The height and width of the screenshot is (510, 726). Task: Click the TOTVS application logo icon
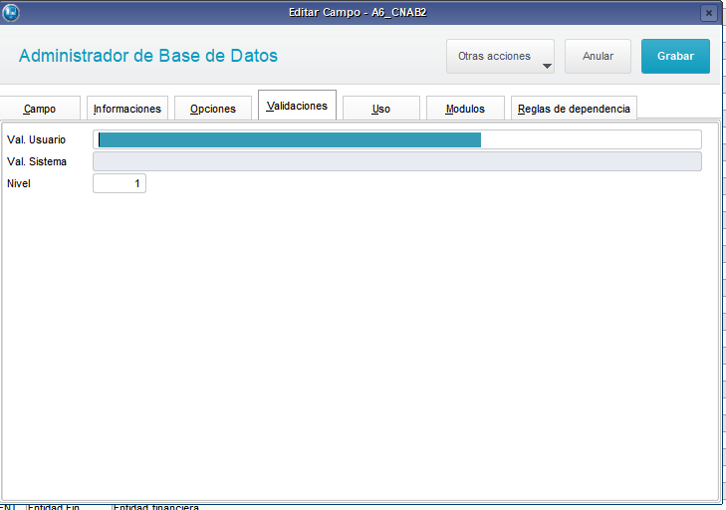pos(11,13)
